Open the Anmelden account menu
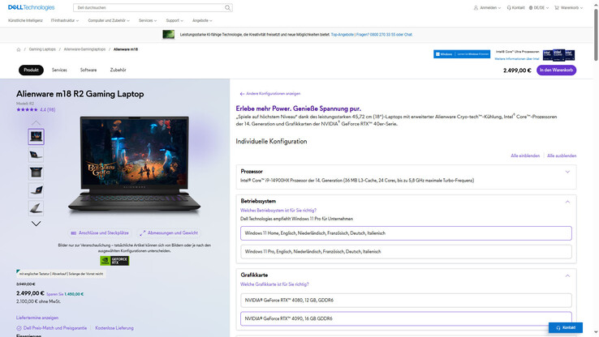 [487, 7]
